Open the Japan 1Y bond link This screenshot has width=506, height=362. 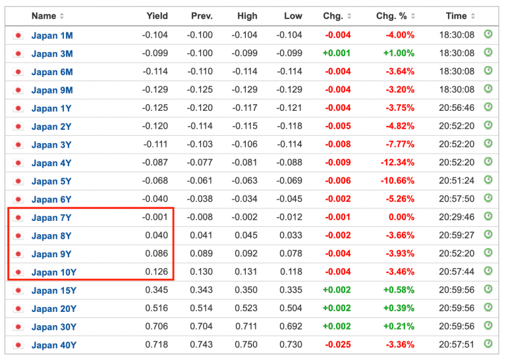pyautogui.click(x=51, y=109)
